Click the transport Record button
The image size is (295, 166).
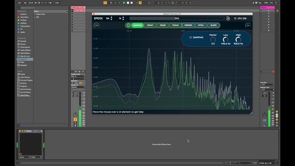tap(132, 3)
